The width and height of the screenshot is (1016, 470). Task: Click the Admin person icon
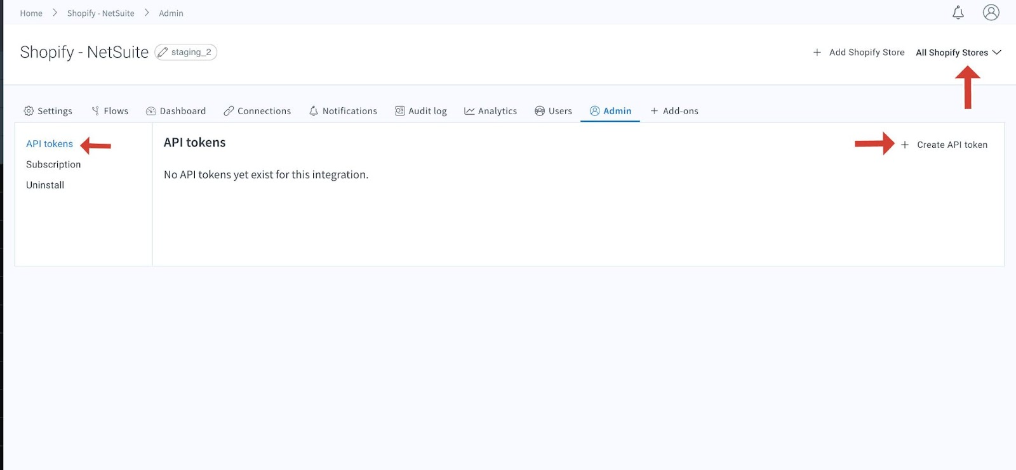(595, 111)
